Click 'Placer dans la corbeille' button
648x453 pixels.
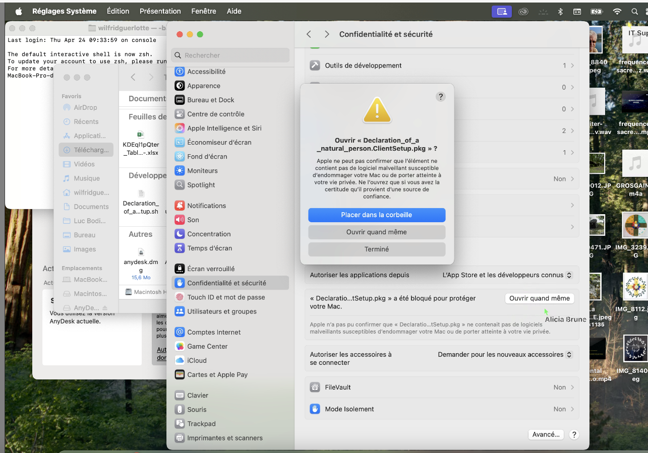coord(377,215)
